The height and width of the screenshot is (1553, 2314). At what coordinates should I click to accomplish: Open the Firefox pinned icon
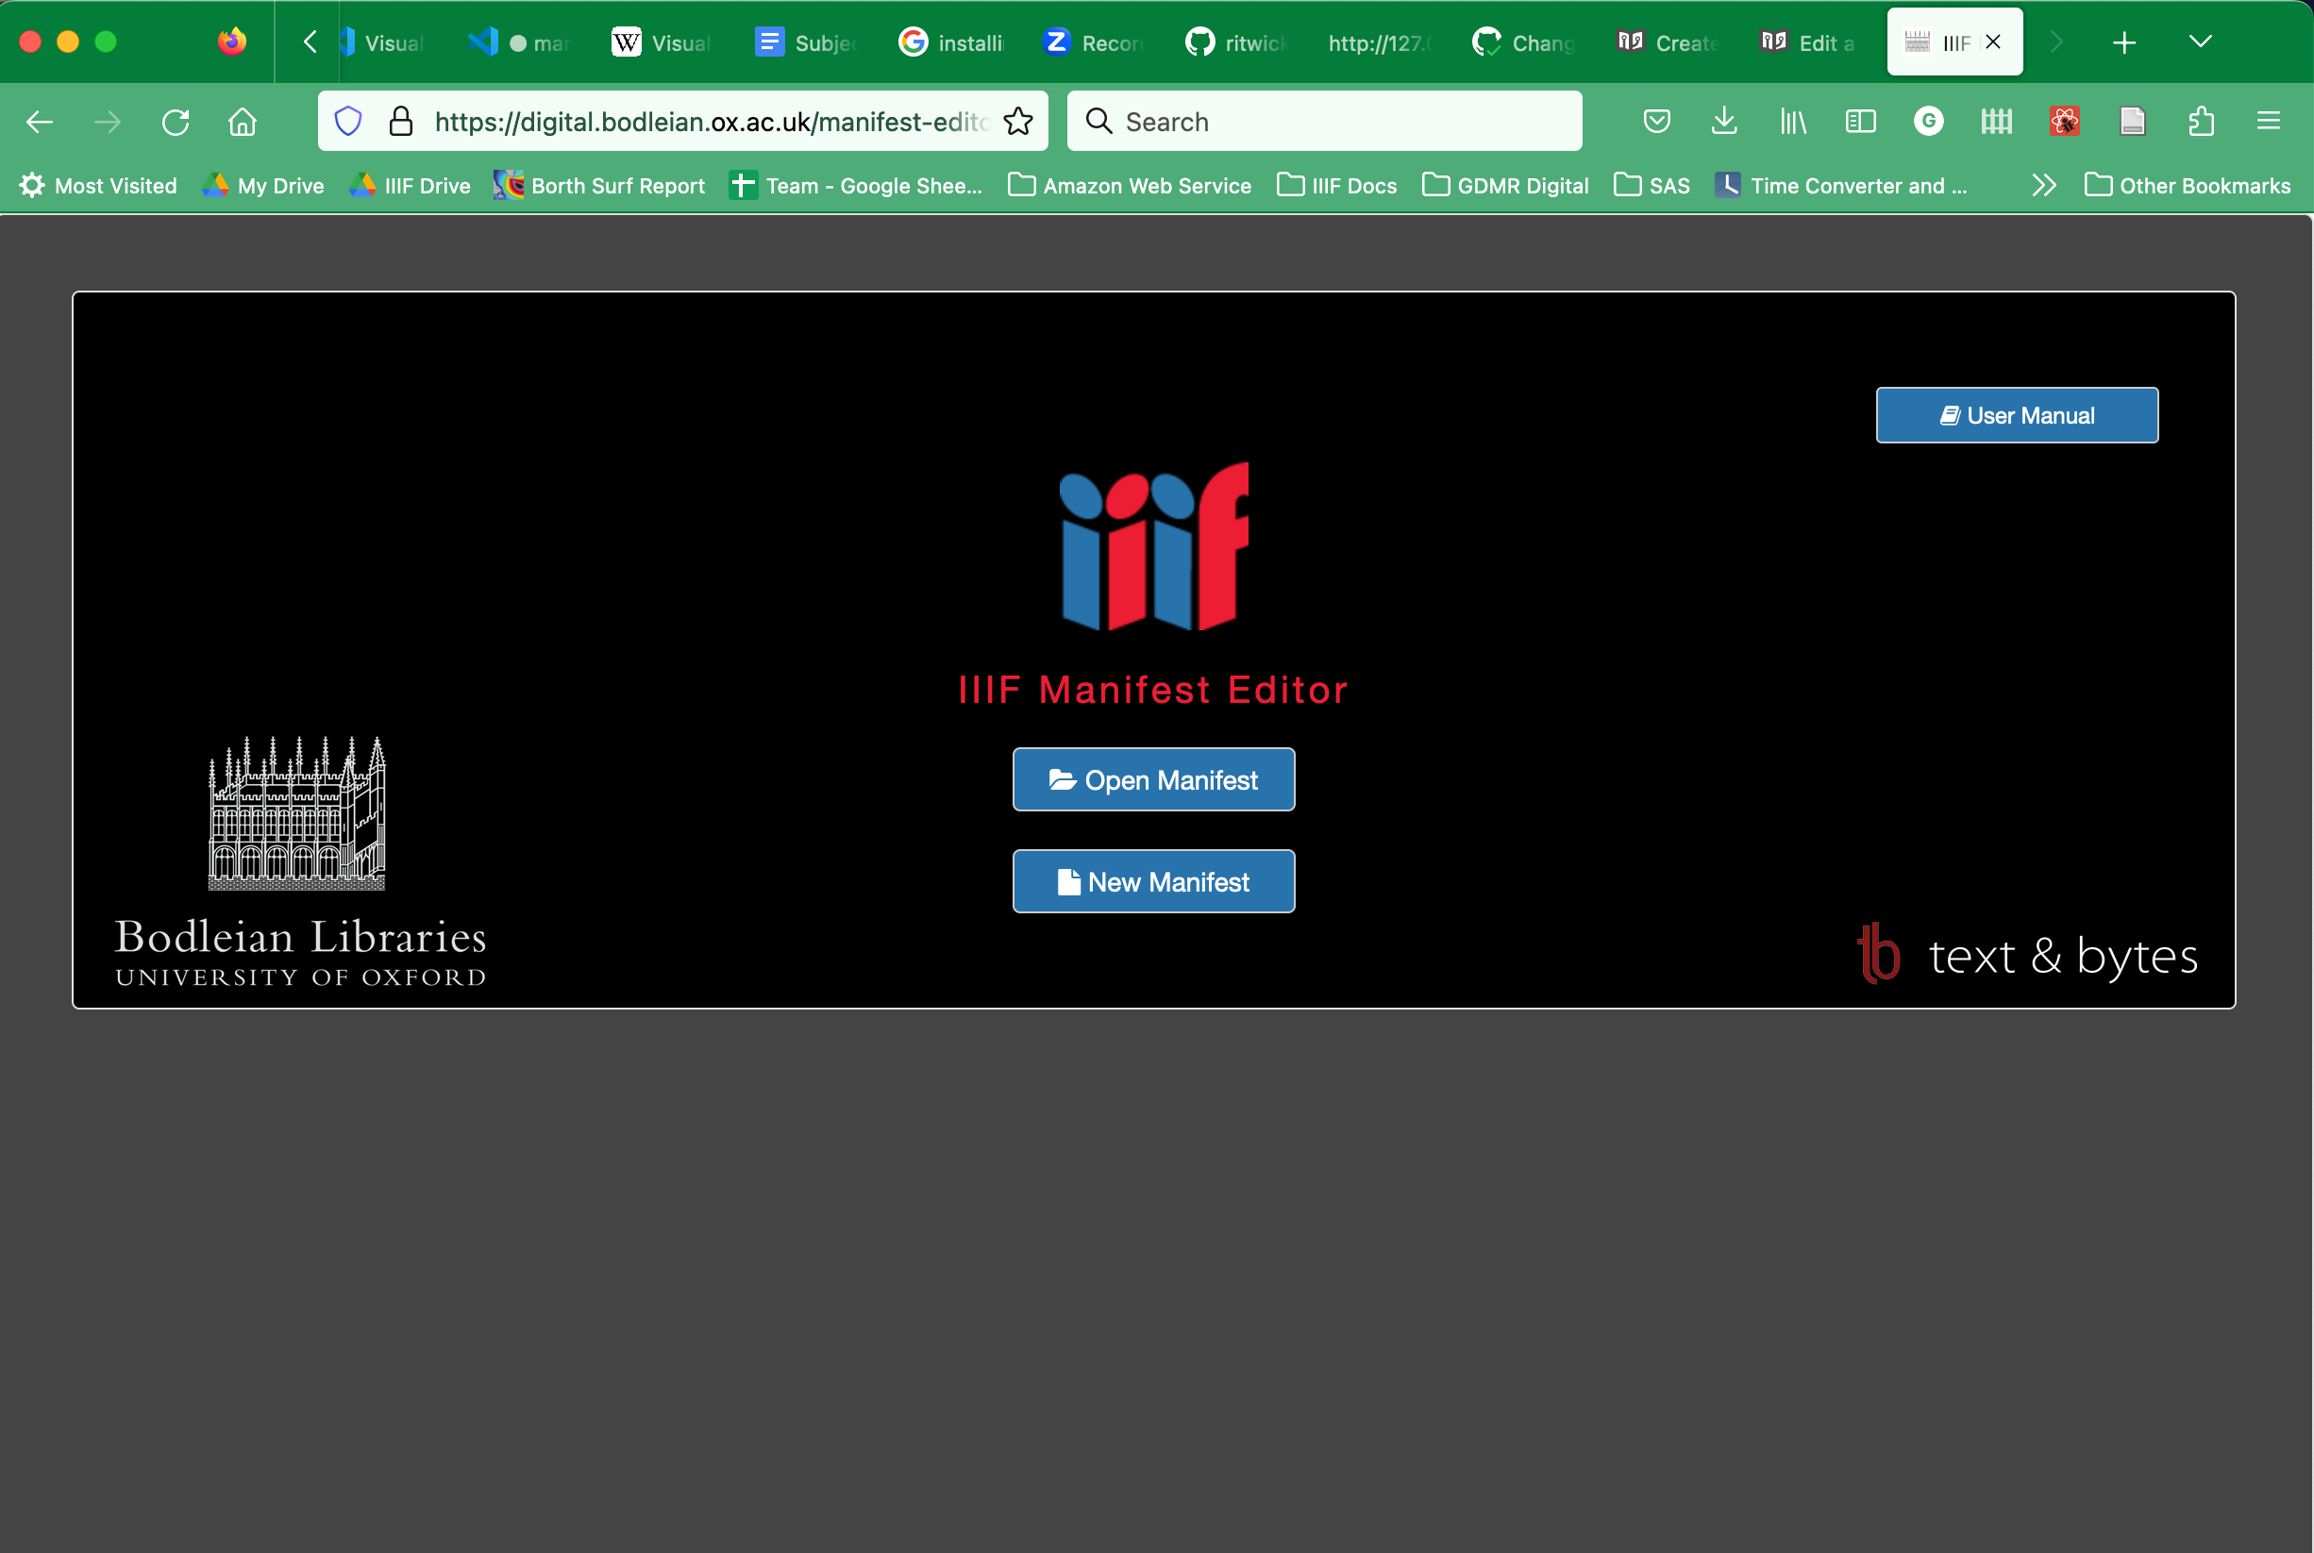coord(232,42)
